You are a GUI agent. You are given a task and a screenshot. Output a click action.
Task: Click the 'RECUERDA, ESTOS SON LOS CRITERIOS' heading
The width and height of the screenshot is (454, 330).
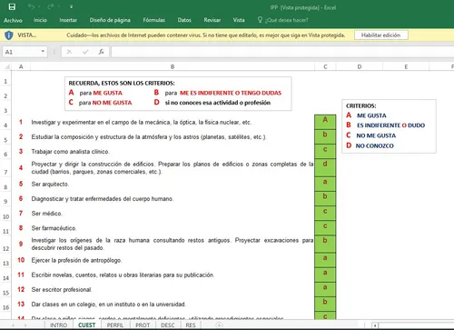[x=122, y=83]
